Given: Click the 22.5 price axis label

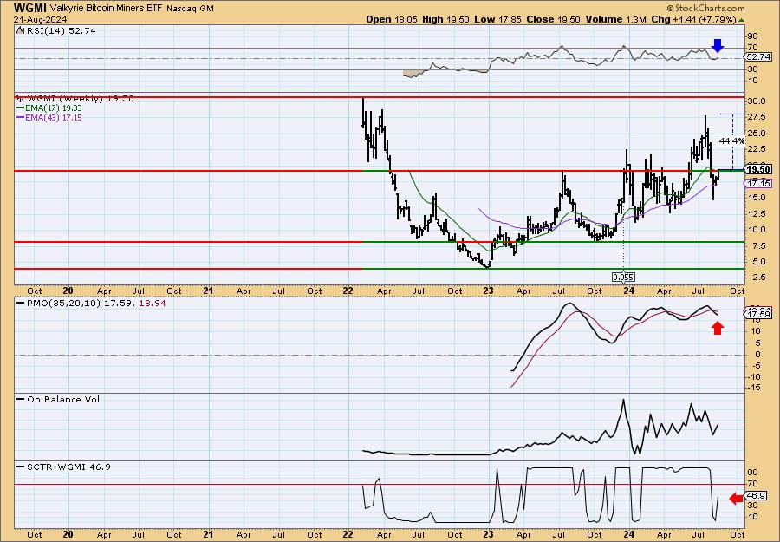Looking at the screenshot, I should [x=757, y=149].
